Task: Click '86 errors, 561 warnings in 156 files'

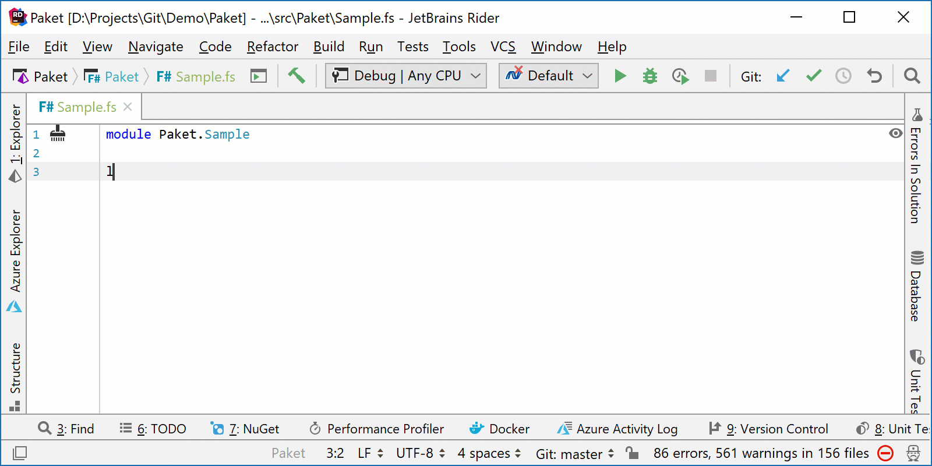Action: [x=761, y=453]
